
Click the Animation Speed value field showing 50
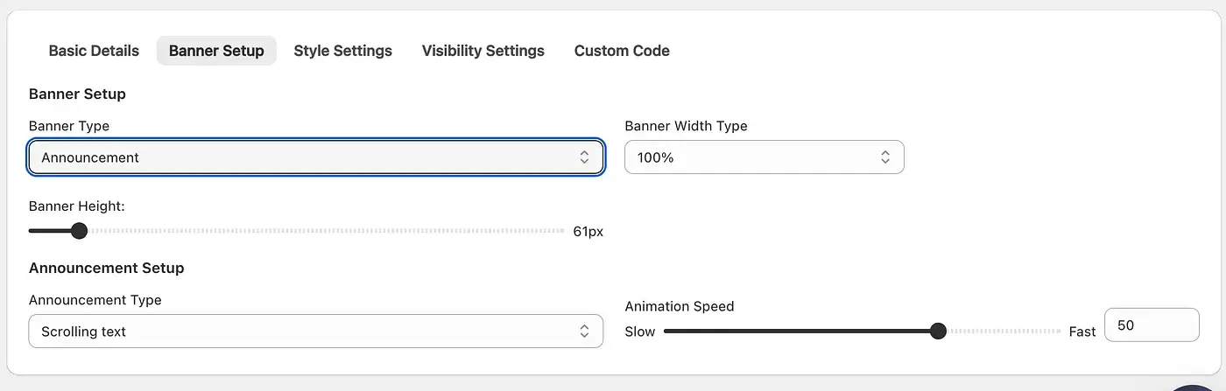click(x=1152, y=325)
